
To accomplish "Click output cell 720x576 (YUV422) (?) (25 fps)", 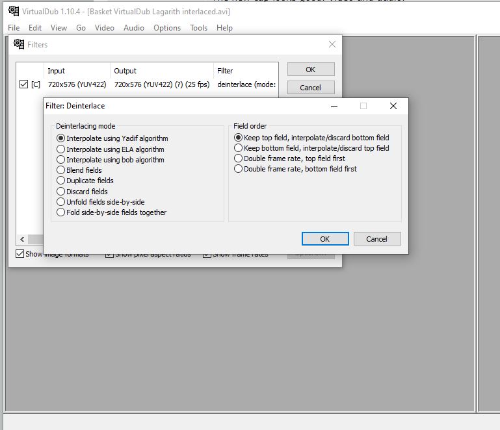I will [162, 84].
